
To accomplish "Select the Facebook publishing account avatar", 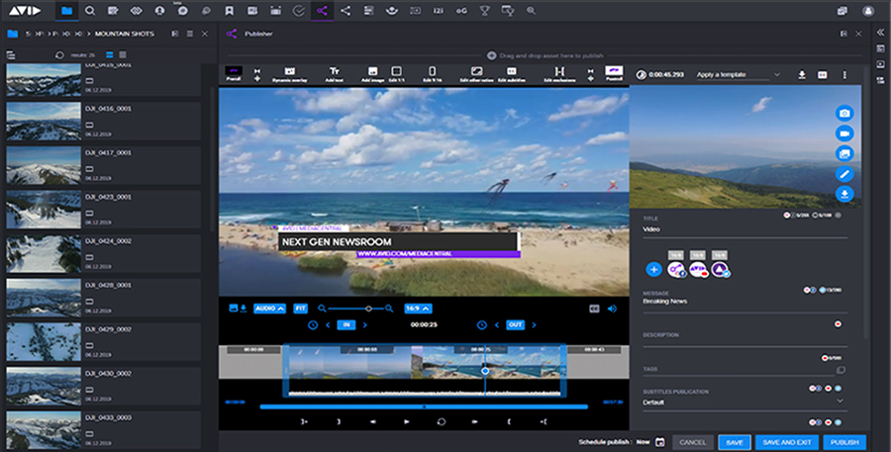I will click(676, 269).
